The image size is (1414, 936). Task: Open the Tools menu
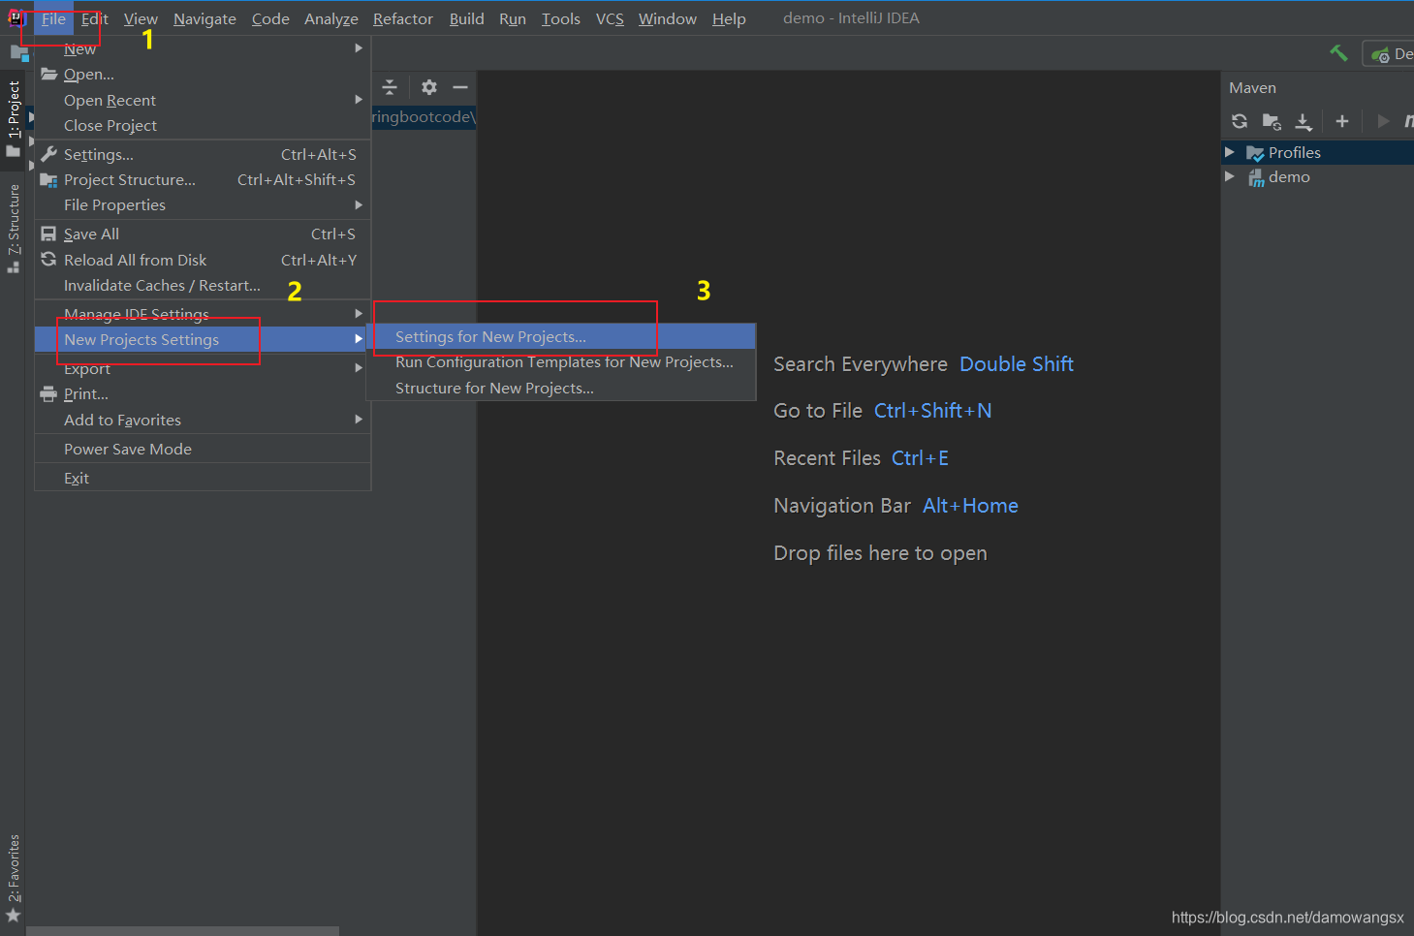(560, 18)
